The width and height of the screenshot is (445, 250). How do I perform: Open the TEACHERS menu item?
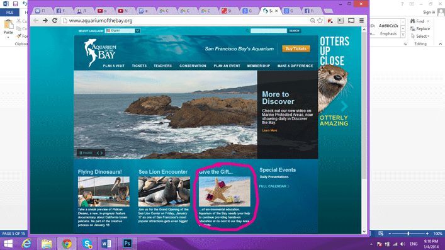(x=162, y=65)
